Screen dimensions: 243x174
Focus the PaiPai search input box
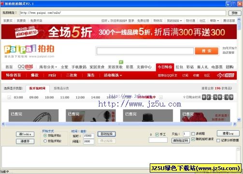click(145, 51)
